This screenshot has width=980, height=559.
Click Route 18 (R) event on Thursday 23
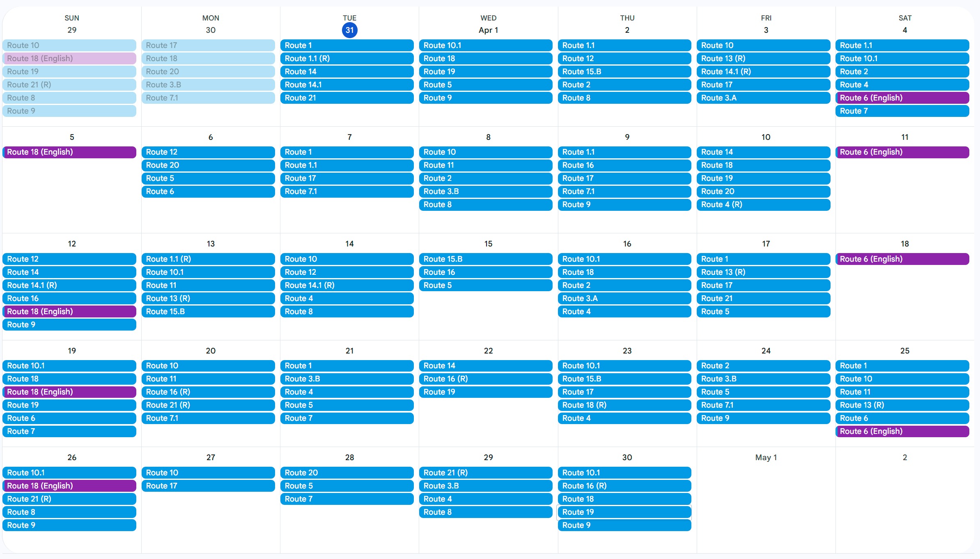[x=624, y=405]
